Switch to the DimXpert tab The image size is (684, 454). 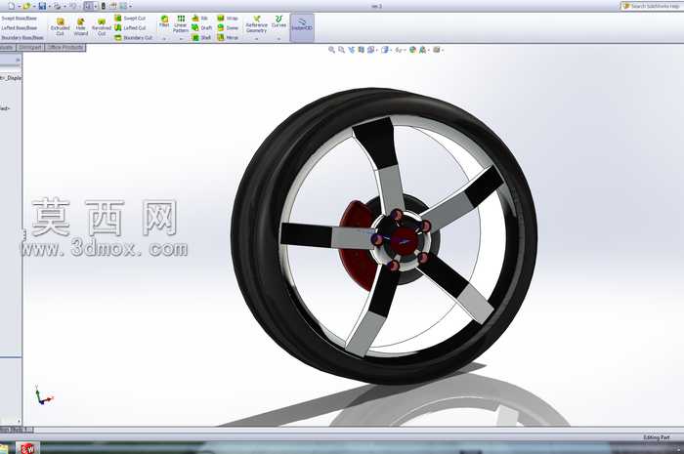click(30, 47)
